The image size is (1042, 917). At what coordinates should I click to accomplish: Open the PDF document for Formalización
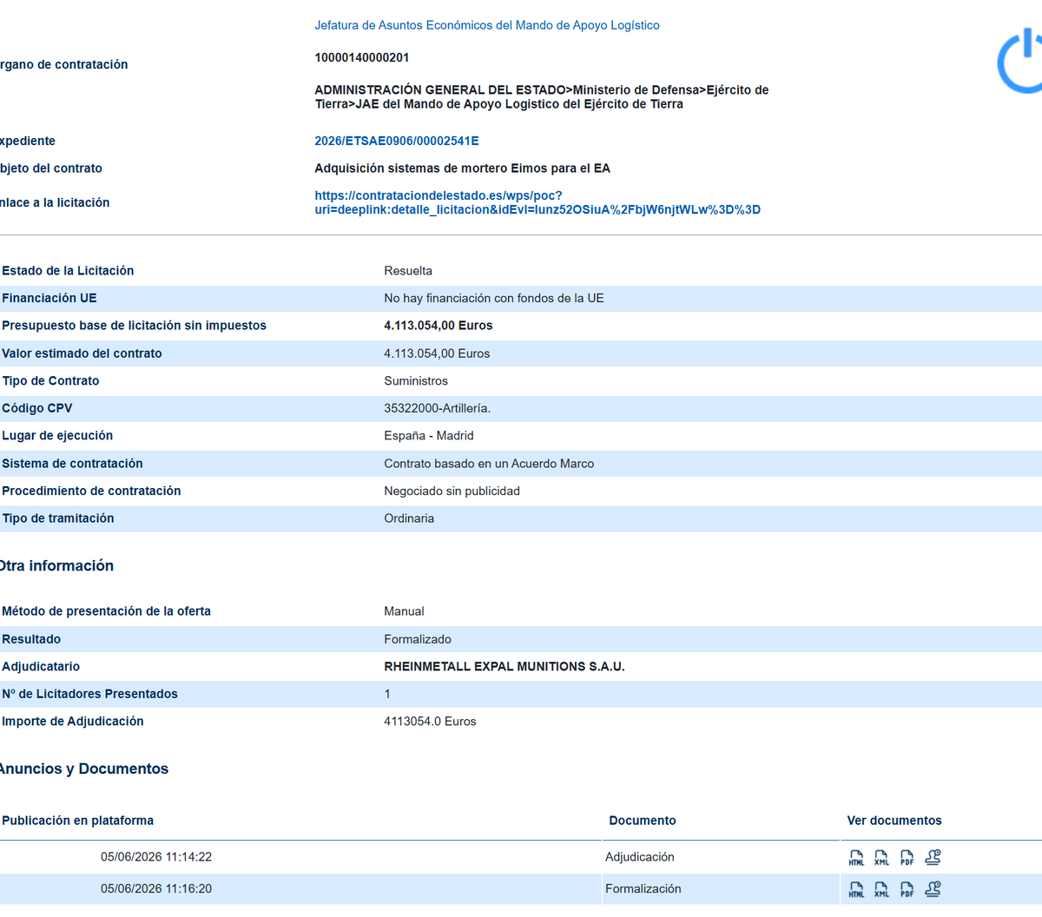pos(907,889)
